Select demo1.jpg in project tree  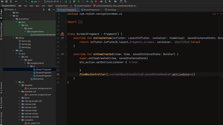26,41
